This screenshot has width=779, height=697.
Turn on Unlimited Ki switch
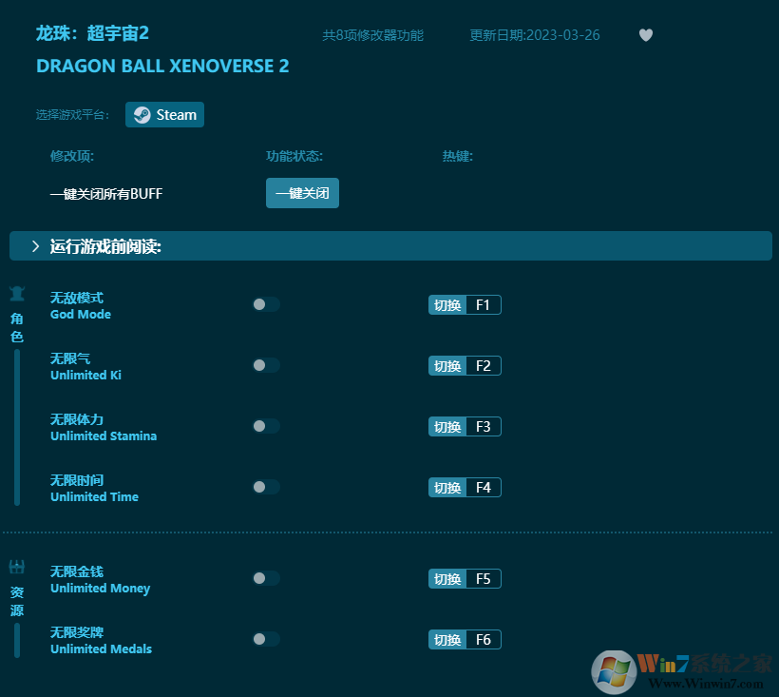click(x=265, y=365)
